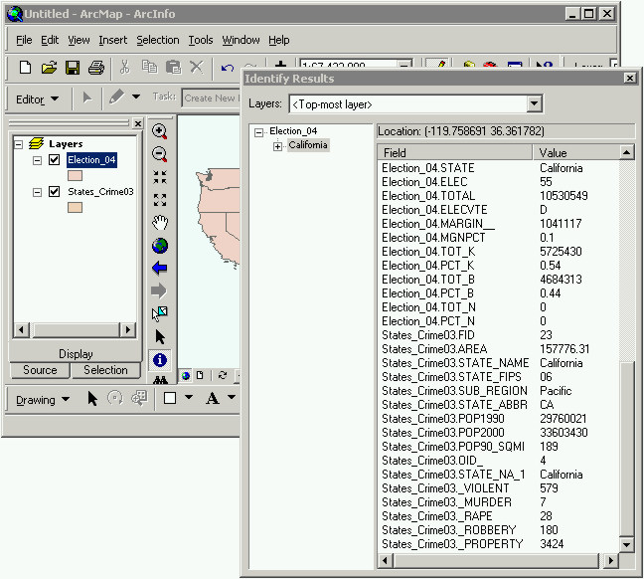Create a new map document icon
Image resolution: width=644 pixels, height=579 pixels.
(x=25, y=67)
